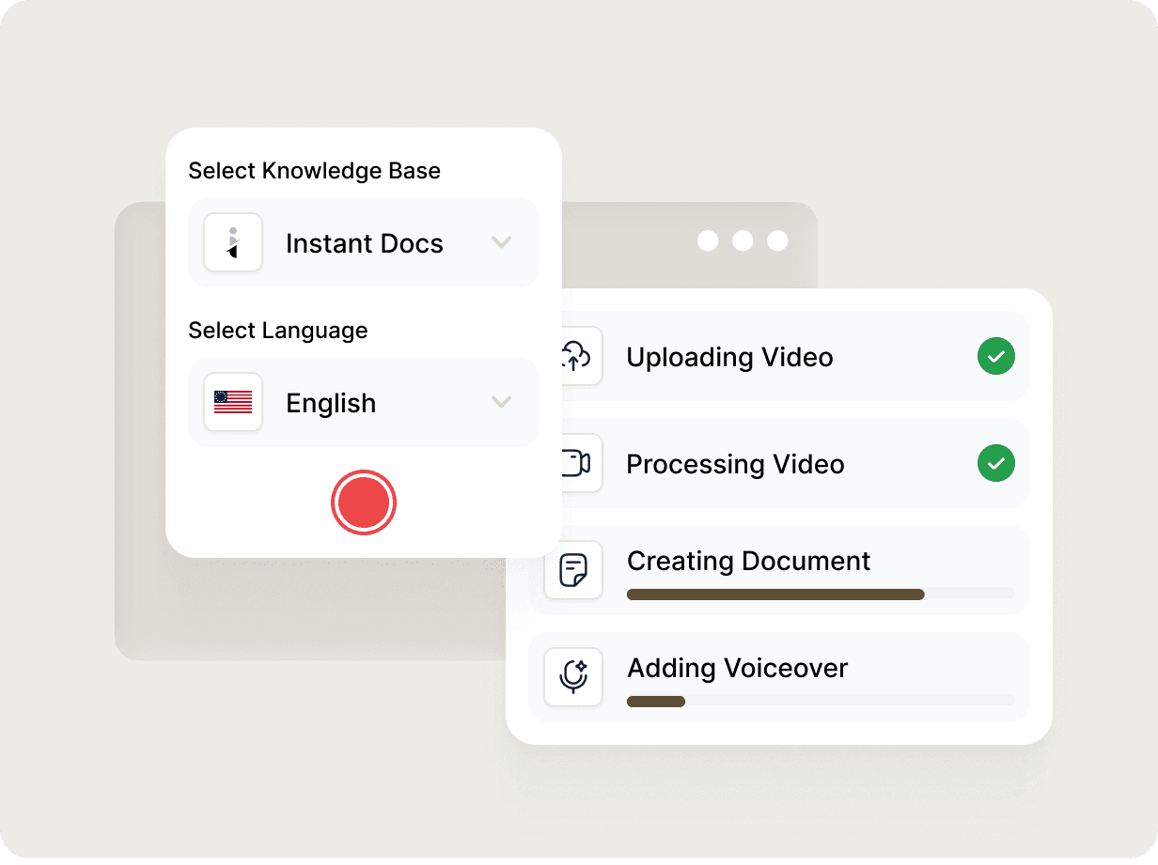This screenshot has width=1158, height=865.
Task: Select the video camera icon next to Processing Video
Action: 573,463
